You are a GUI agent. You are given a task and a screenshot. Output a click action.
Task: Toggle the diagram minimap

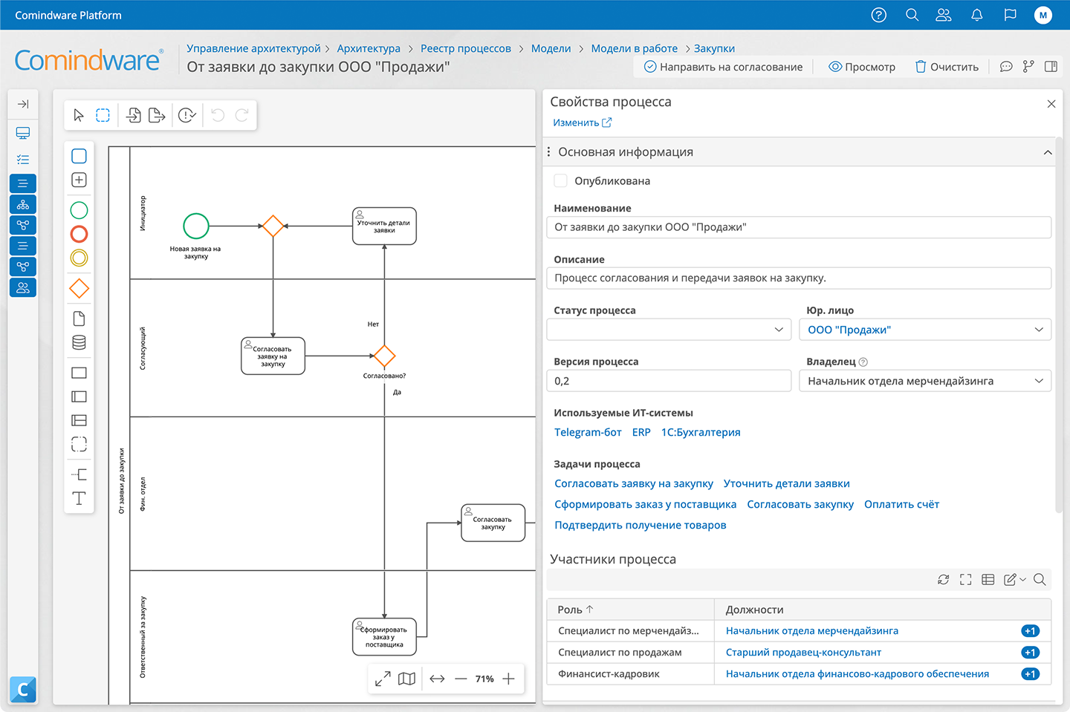(x=406, y=679)
